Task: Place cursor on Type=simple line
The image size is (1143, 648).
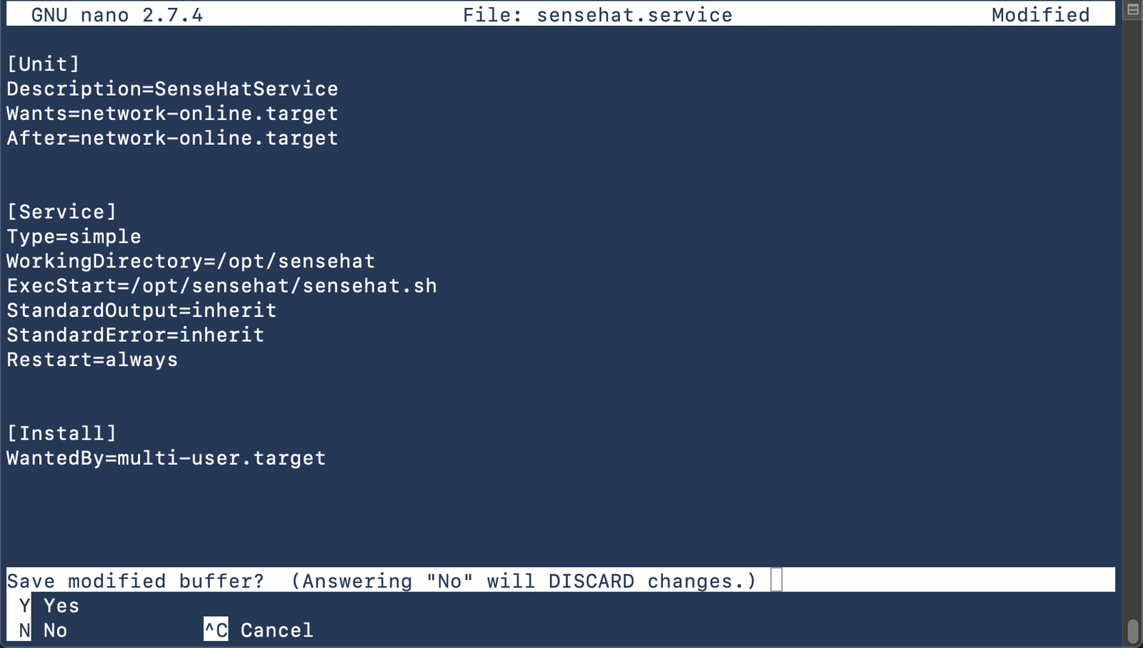Action: point(74,237)
